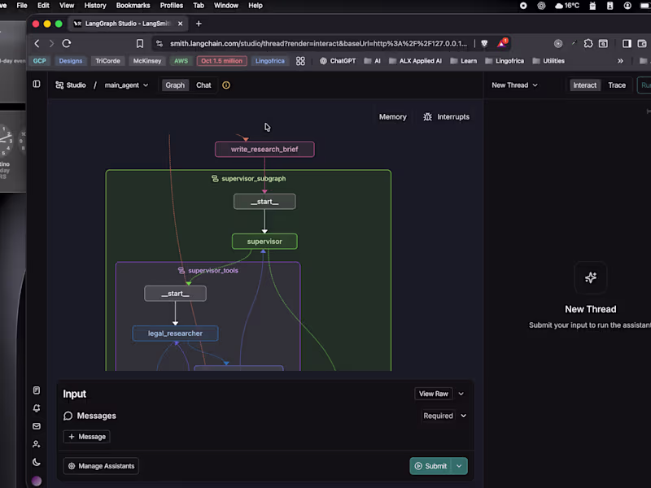Open the Bookmarks menu in the menu bar

pos(132,6)
